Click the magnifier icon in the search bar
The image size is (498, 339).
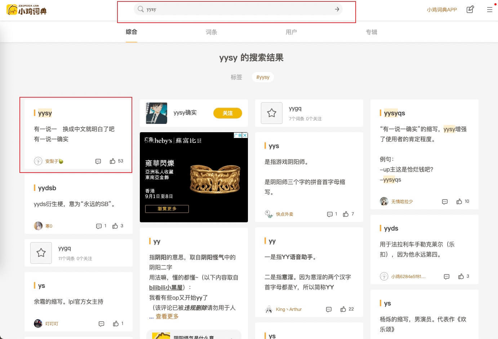[x=141, y=9]
